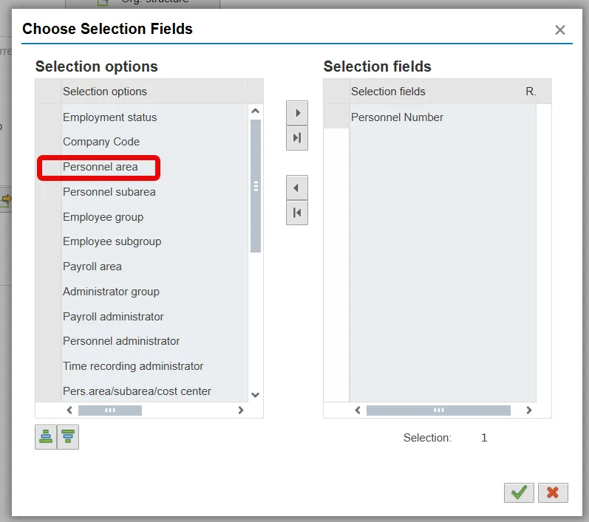Select Personnel area in selection options

tap(101, 167)
